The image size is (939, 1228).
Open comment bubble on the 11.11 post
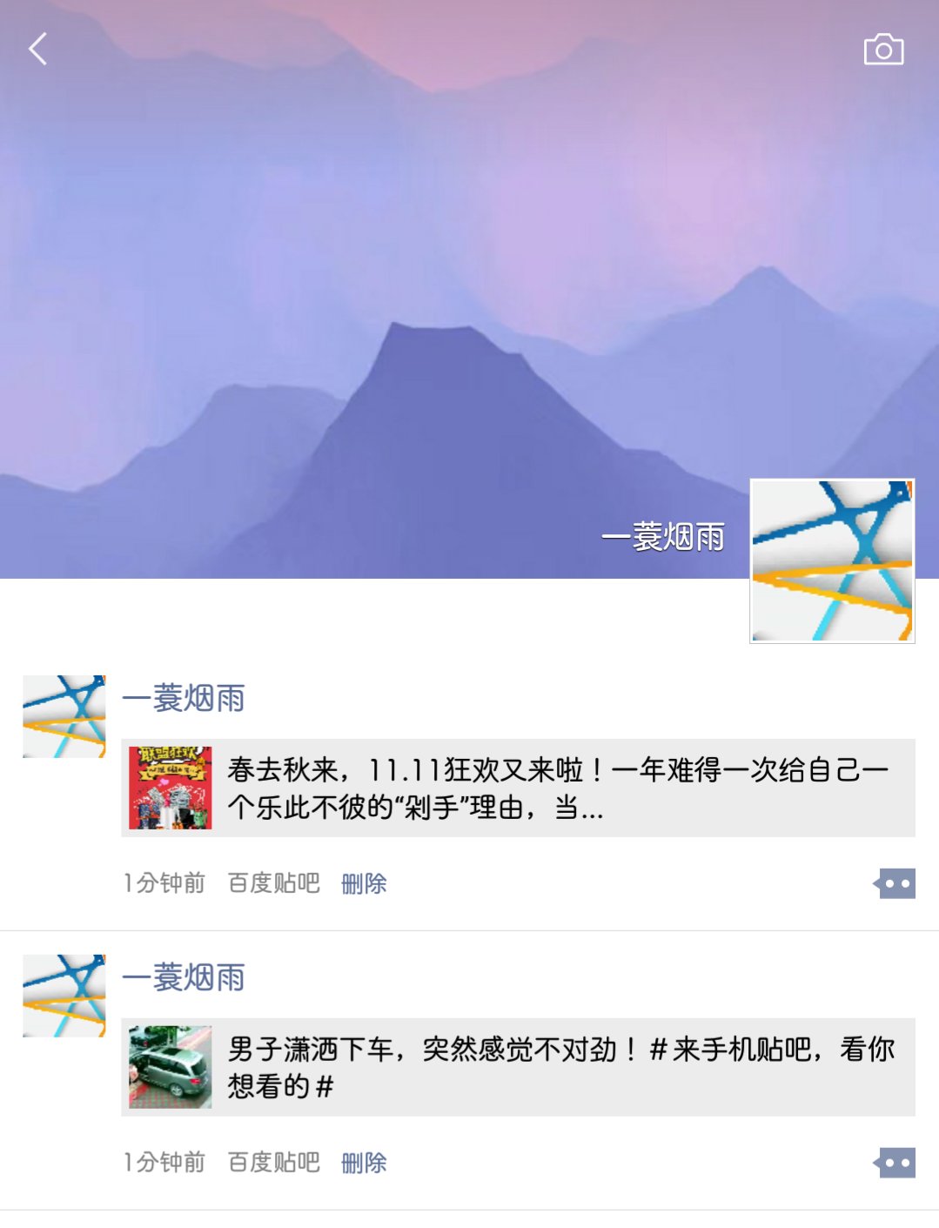pos(894,883)
